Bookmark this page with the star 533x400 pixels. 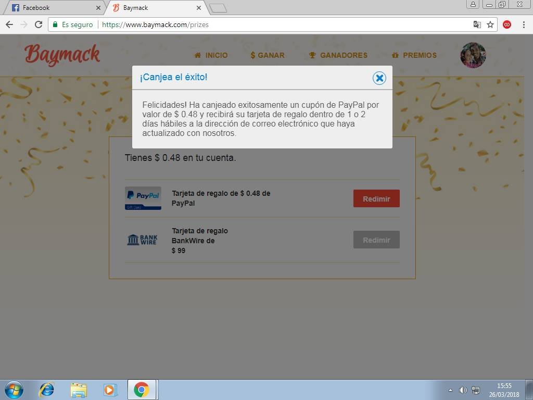pos(490,24)
